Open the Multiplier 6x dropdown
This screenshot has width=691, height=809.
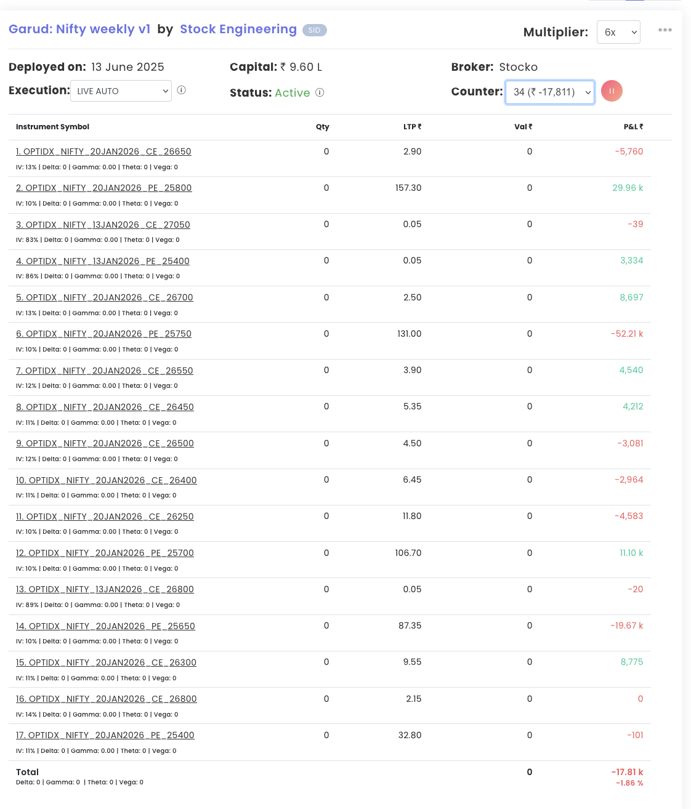(618, 32)
